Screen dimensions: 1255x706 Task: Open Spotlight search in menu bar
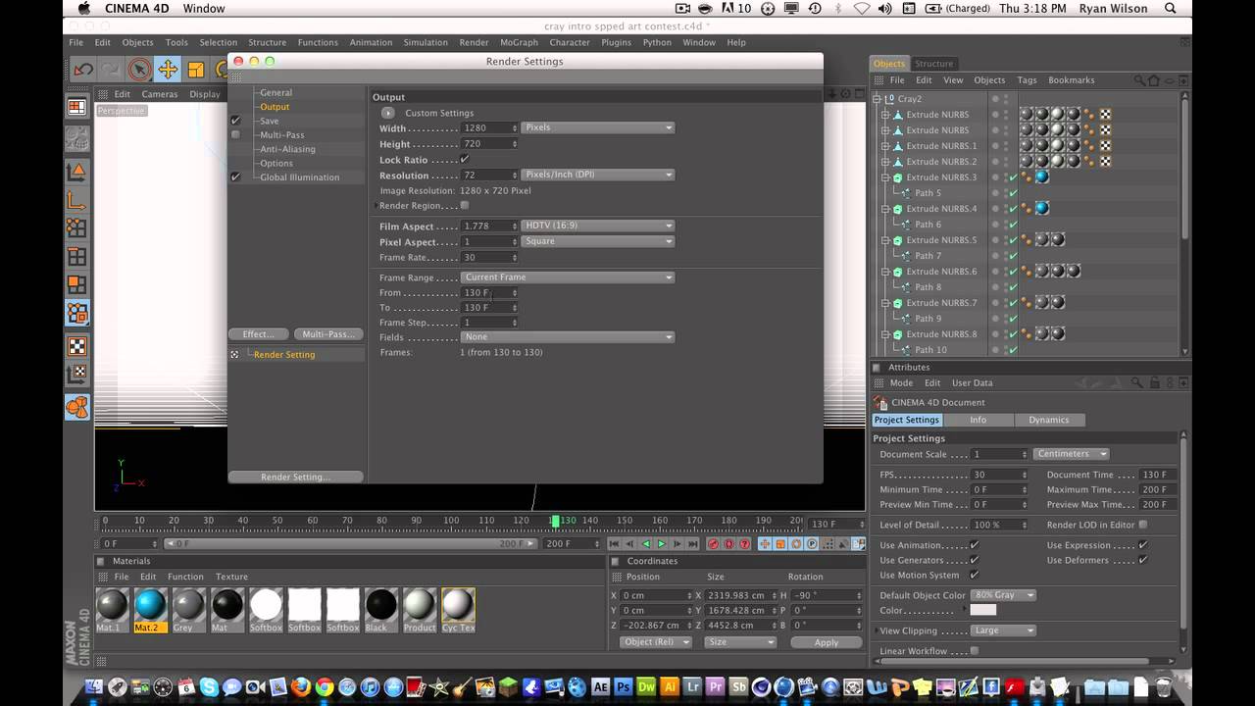tap(1171, 8)
